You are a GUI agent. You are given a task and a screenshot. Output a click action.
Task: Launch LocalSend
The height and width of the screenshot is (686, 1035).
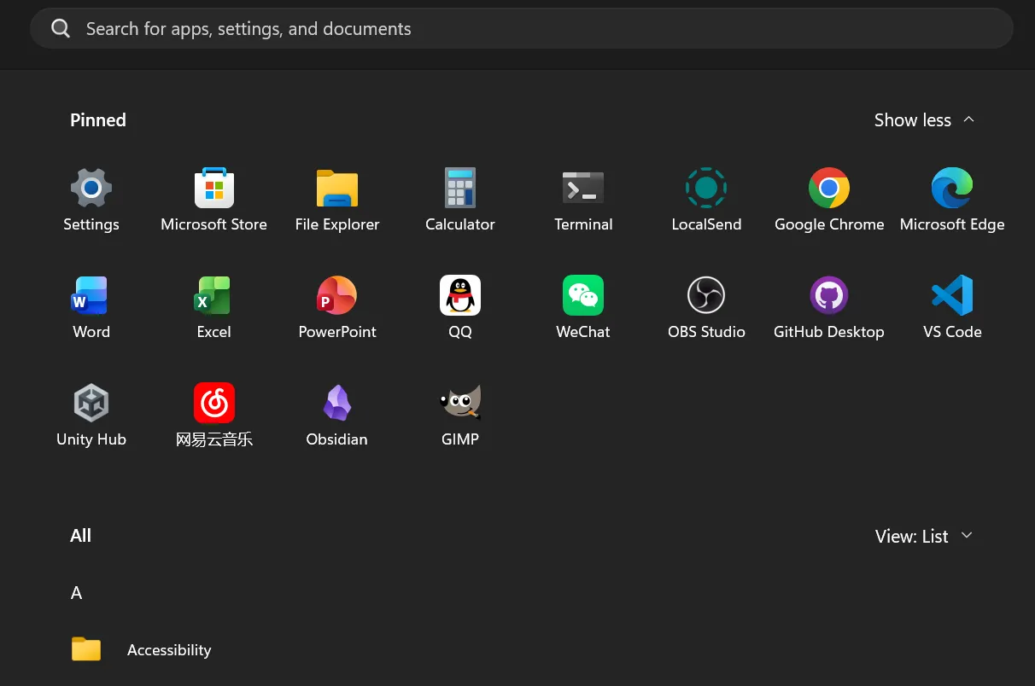pos(706,200)
